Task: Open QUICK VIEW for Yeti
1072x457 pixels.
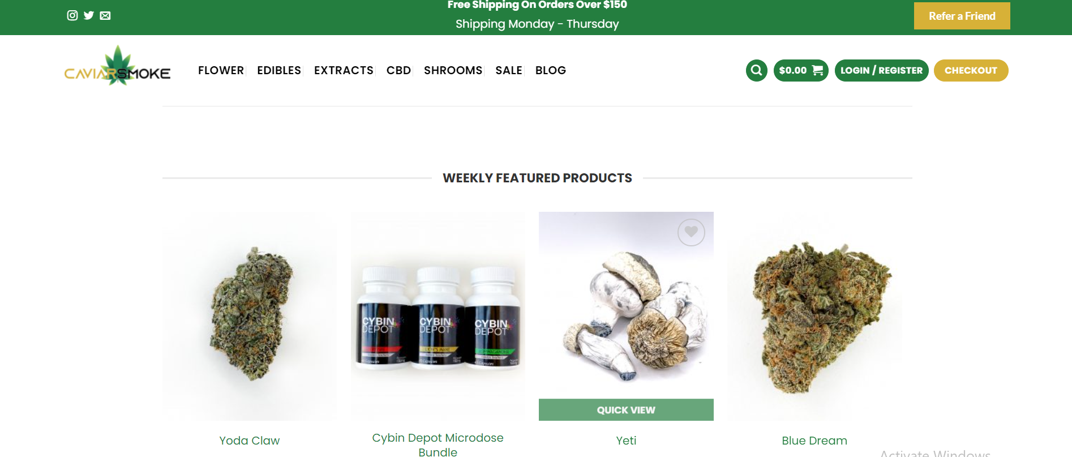Action: 626,410
